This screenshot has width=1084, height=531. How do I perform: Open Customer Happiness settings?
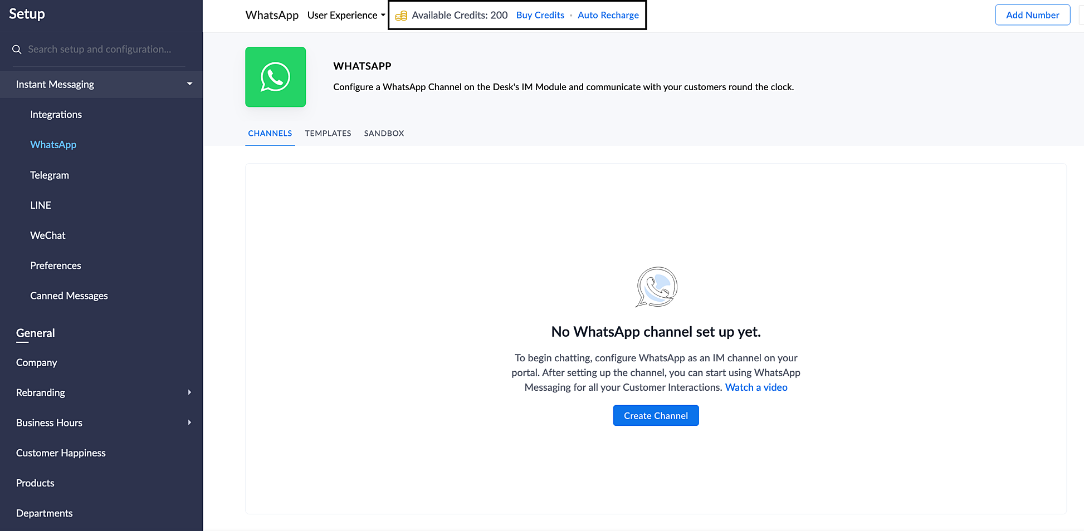pyautogui.click(x=61, y=453)
